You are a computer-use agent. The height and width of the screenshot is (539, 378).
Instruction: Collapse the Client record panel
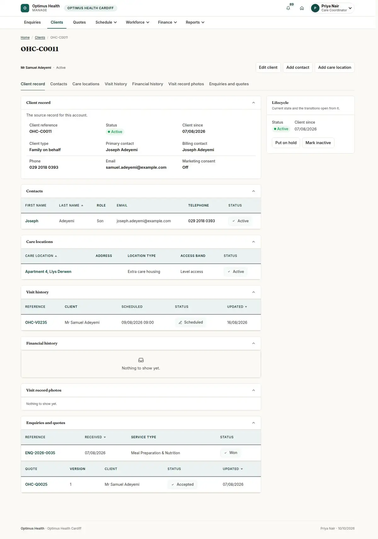click(x=254, y=103)
